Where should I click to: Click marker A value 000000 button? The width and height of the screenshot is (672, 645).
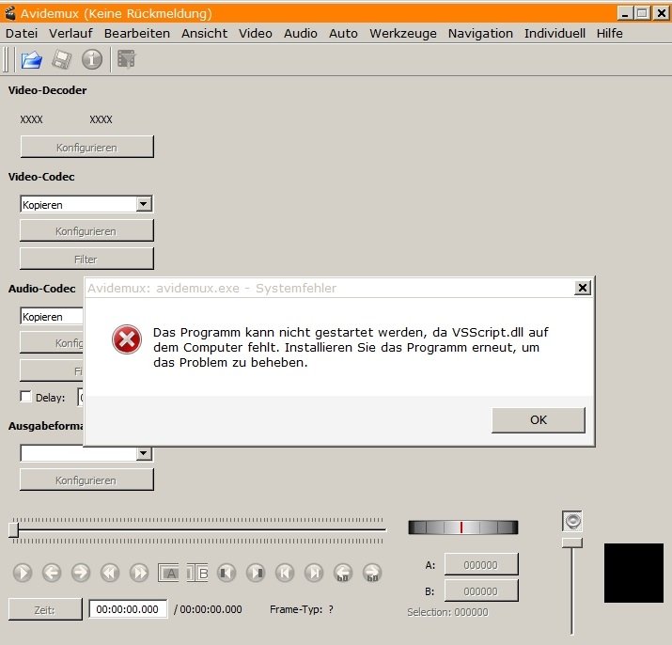click(481, 564)
